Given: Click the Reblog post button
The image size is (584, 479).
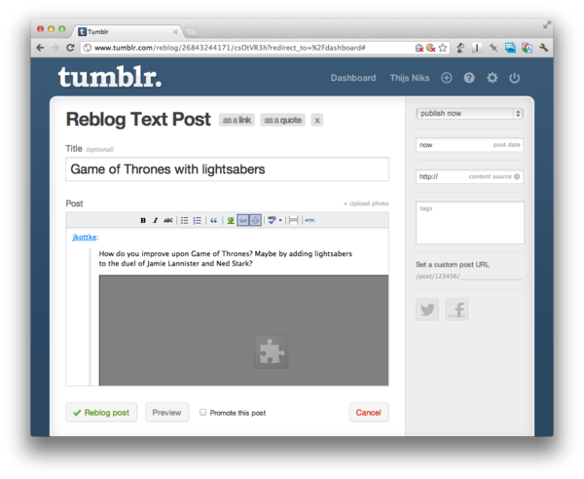Looking at the screenshot, I should pyautogui.click(x=101, y=413).
